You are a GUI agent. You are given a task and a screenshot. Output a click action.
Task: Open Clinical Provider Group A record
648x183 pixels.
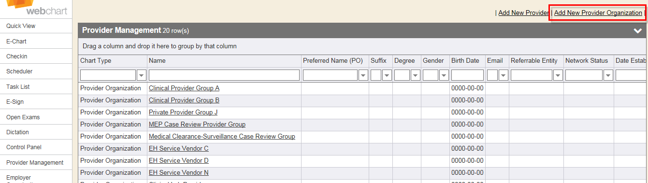point(184,88)
